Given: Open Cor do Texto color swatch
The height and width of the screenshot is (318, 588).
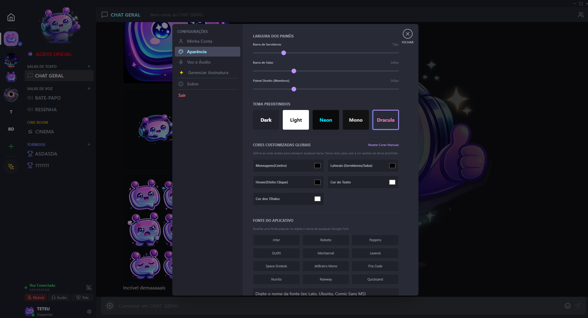Looking at the screenshot, I should [x=392, y=182].
